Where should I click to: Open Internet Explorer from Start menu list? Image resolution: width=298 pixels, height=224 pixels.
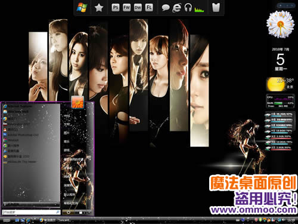coord(17,106)
